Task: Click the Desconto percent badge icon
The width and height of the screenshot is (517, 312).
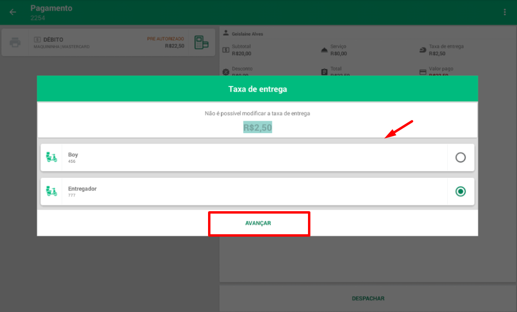Action: click(x=226, y=72)
